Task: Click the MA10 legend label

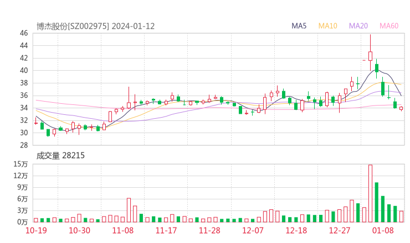Action: (327, 26)
